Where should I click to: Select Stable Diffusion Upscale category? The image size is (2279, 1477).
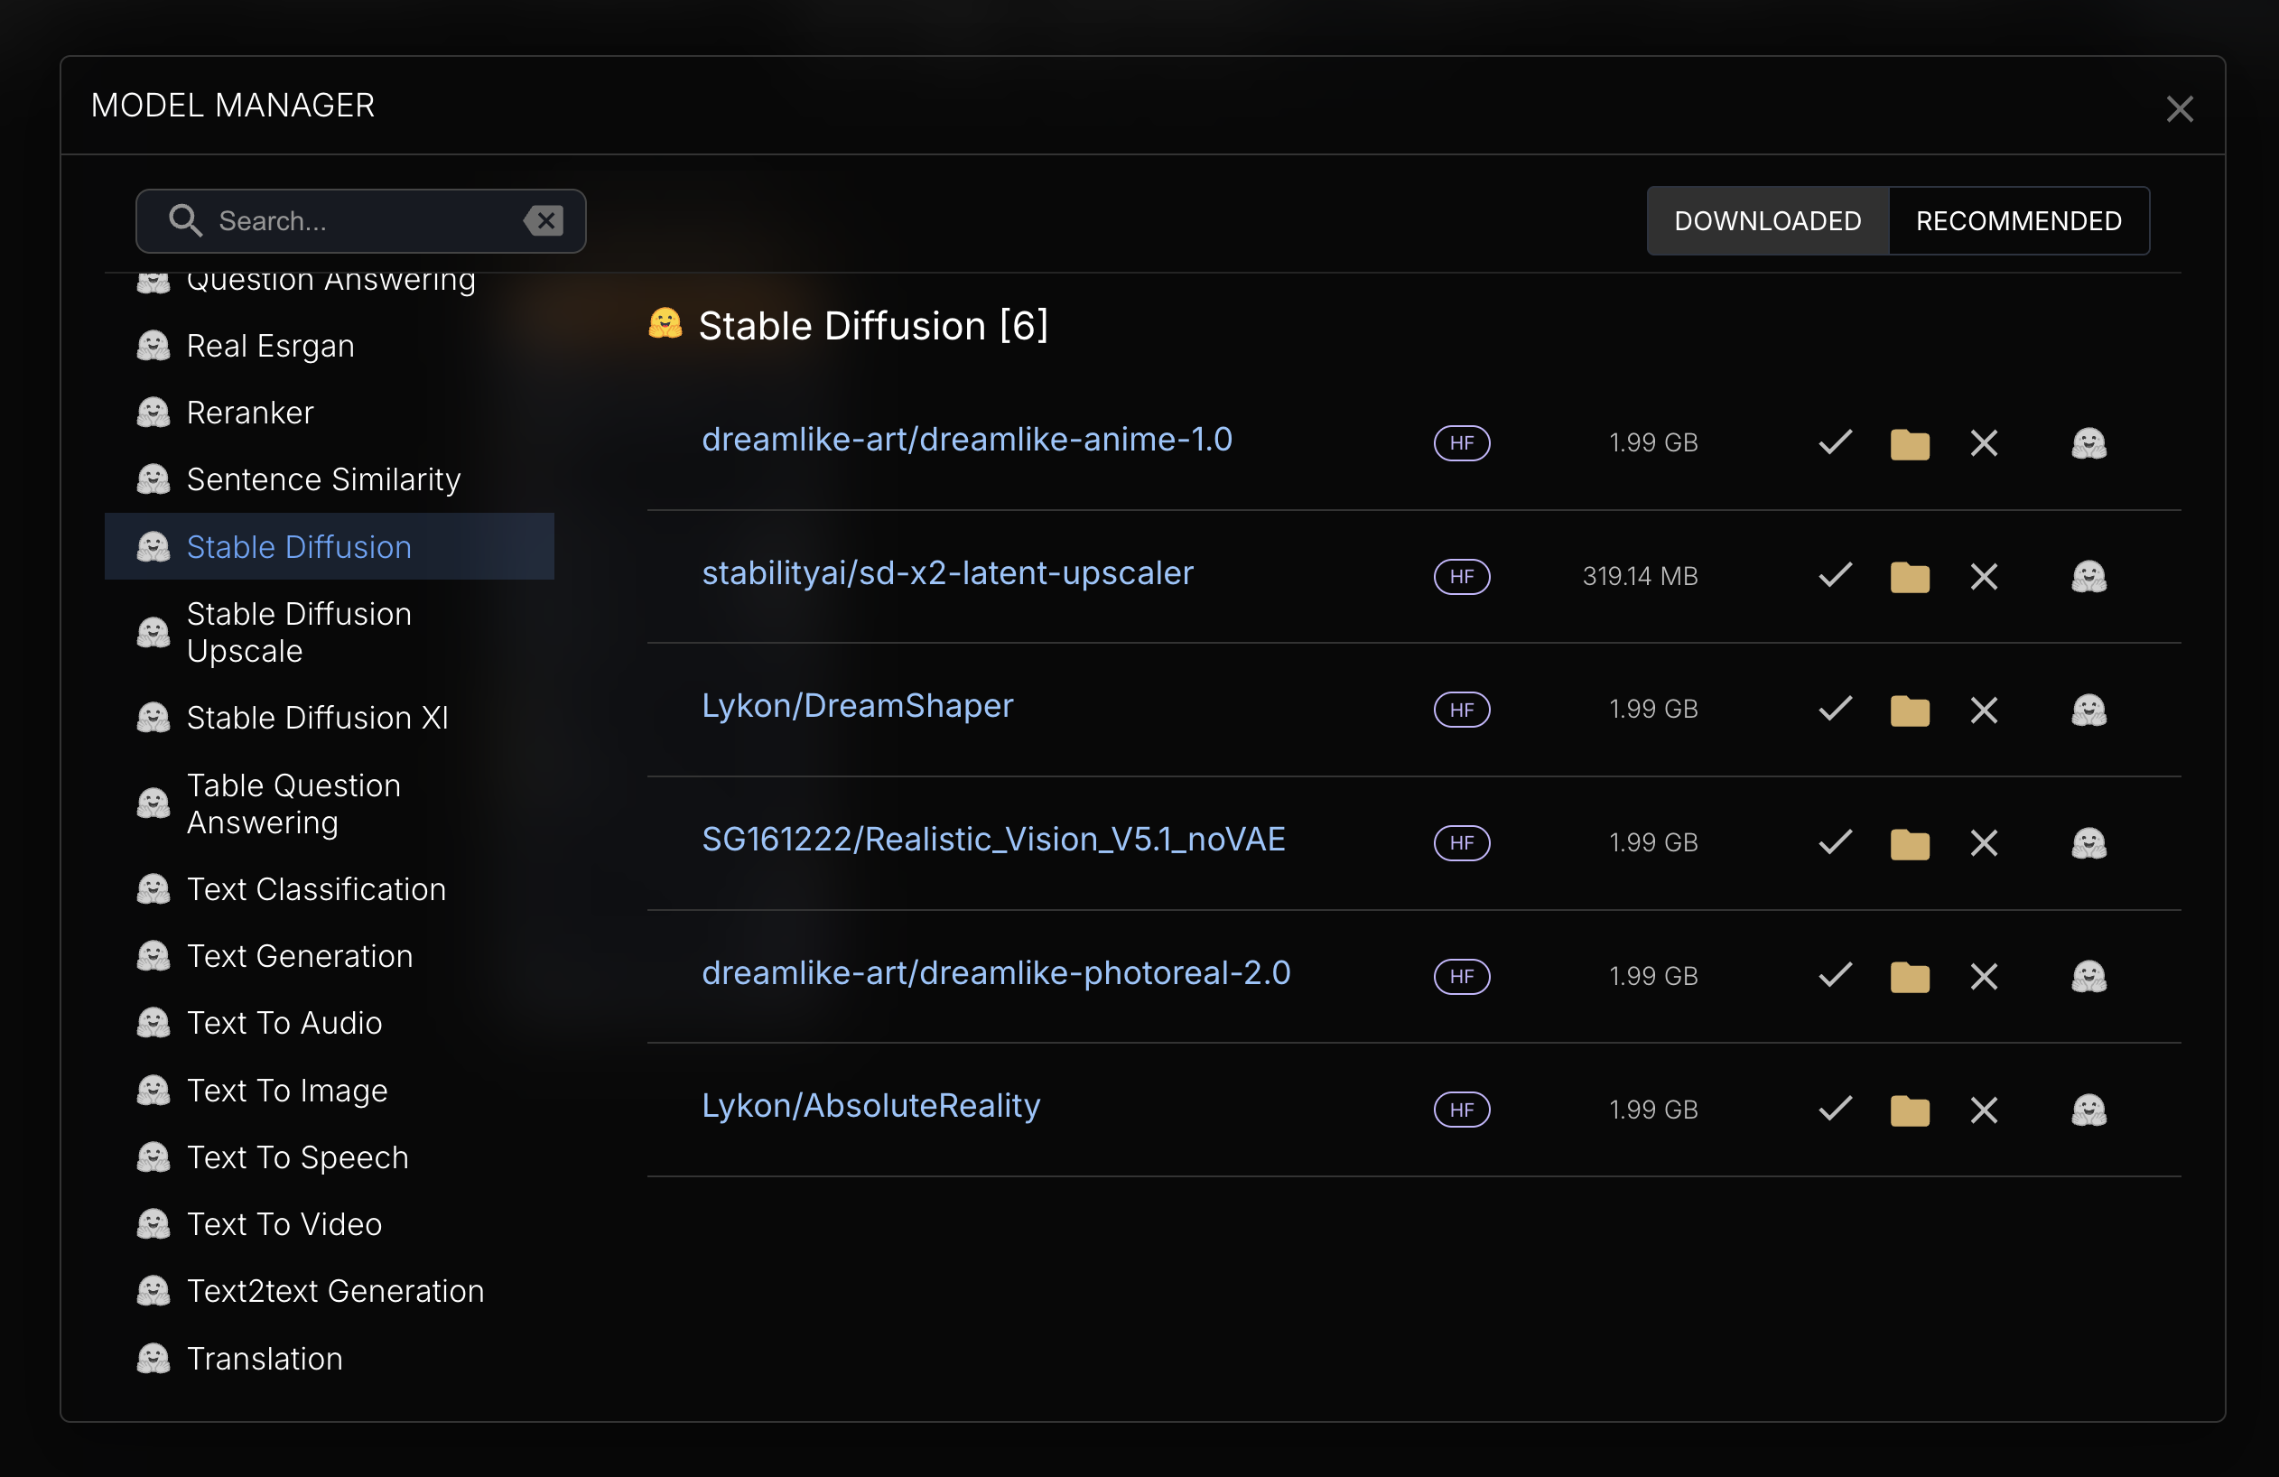tap(330, 632)
